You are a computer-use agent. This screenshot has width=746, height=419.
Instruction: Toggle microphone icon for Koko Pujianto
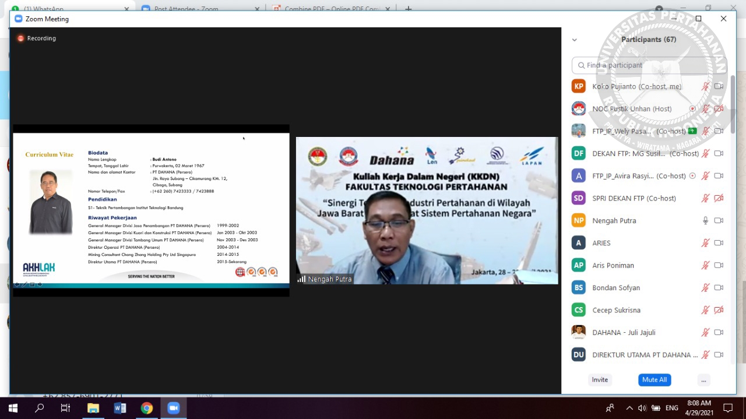(705, 86)
